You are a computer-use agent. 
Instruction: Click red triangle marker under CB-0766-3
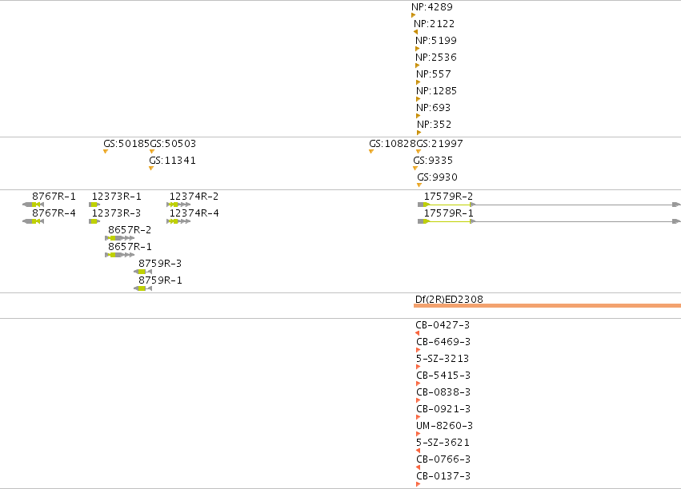click(x=419, y=467)
